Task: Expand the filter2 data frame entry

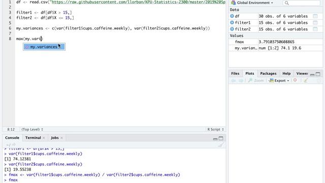Action: 232,29
